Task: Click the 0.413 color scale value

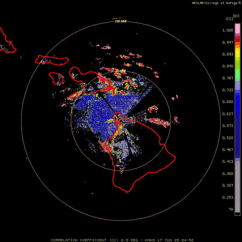Action: [228, 162]
